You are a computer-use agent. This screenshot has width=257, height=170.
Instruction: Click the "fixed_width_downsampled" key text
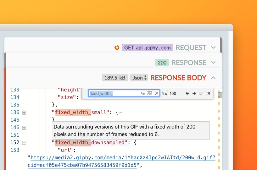click(x=89, y=142)
